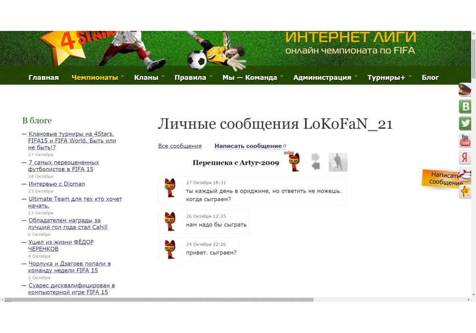Click the police cap icon
Viewport: 476px width, 333px height.
(x=465, y=90)
